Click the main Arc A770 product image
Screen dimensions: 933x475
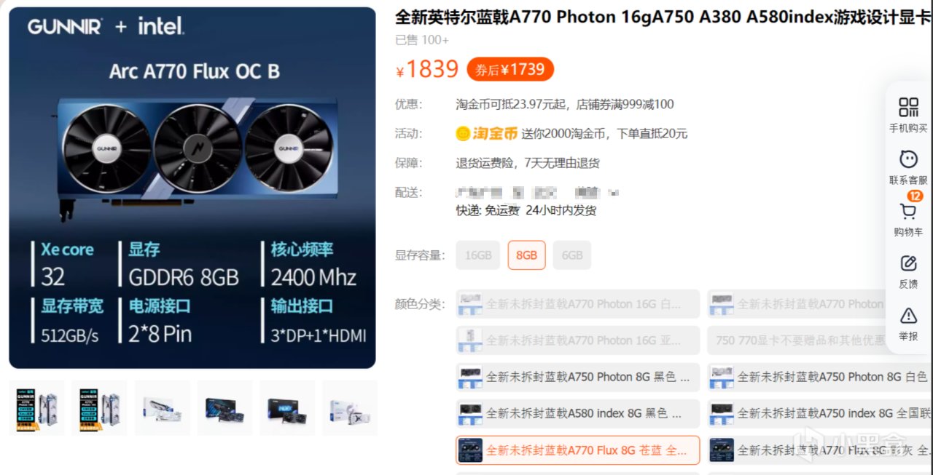192,188
